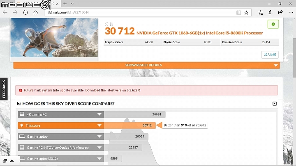Screen dimensions: 296x166
Task: Expand the This score dropdown arrow
Action: click(x=99, y=125)
